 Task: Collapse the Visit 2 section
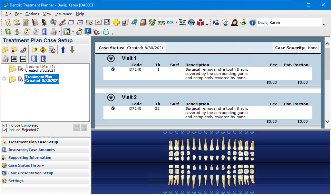point(111,97)
